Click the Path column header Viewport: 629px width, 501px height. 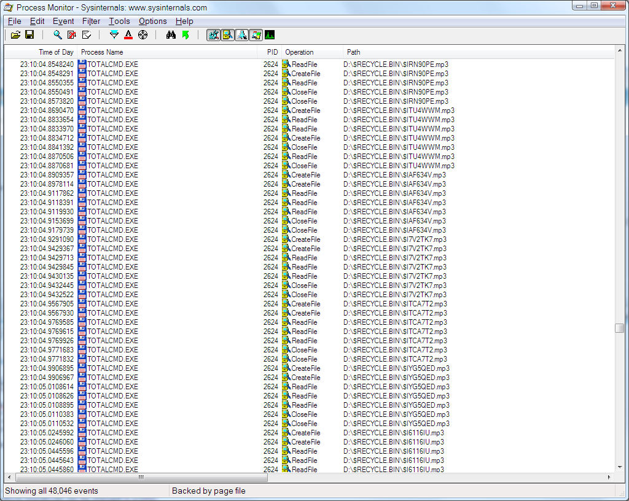point(479,52)
